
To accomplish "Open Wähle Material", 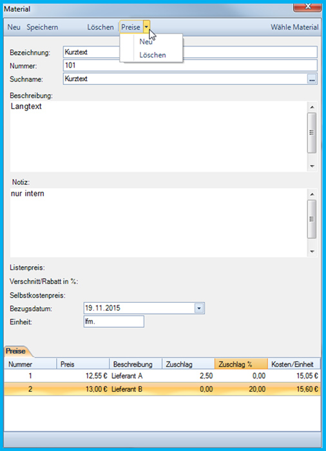I will pyautogui.click(x=294, y=27).
